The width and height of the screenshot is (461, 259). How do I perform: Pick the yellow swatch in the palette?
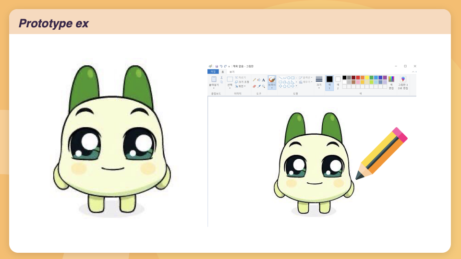(x=367, y=78)
